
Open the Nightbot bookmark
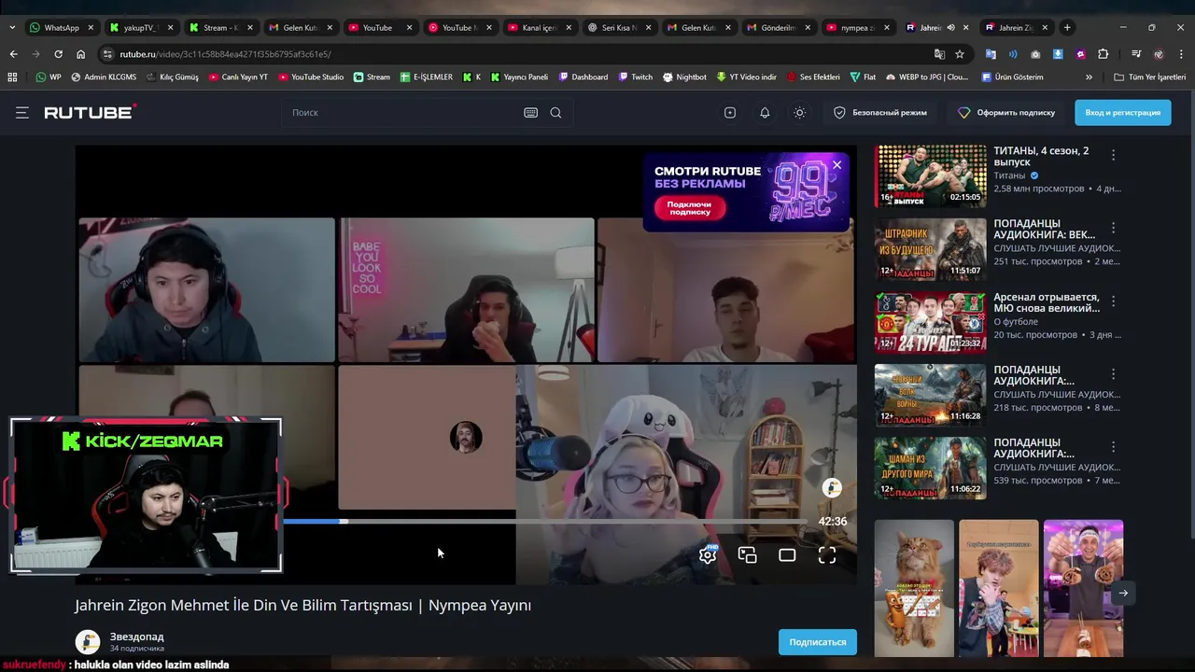pos(684,77)
